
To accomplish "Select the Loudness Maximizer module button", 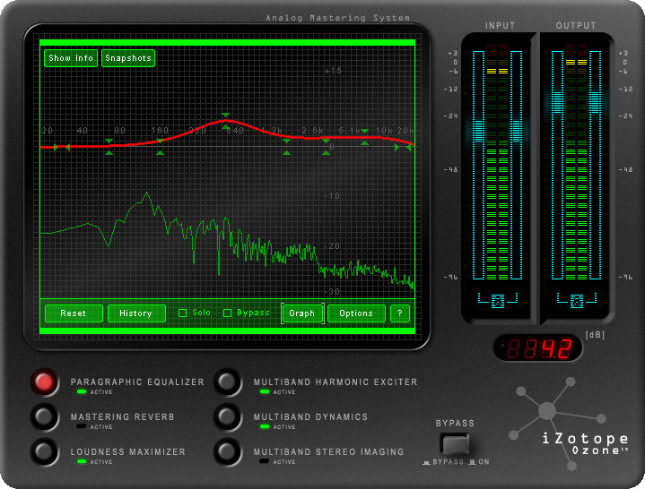I will pos(44,450).
